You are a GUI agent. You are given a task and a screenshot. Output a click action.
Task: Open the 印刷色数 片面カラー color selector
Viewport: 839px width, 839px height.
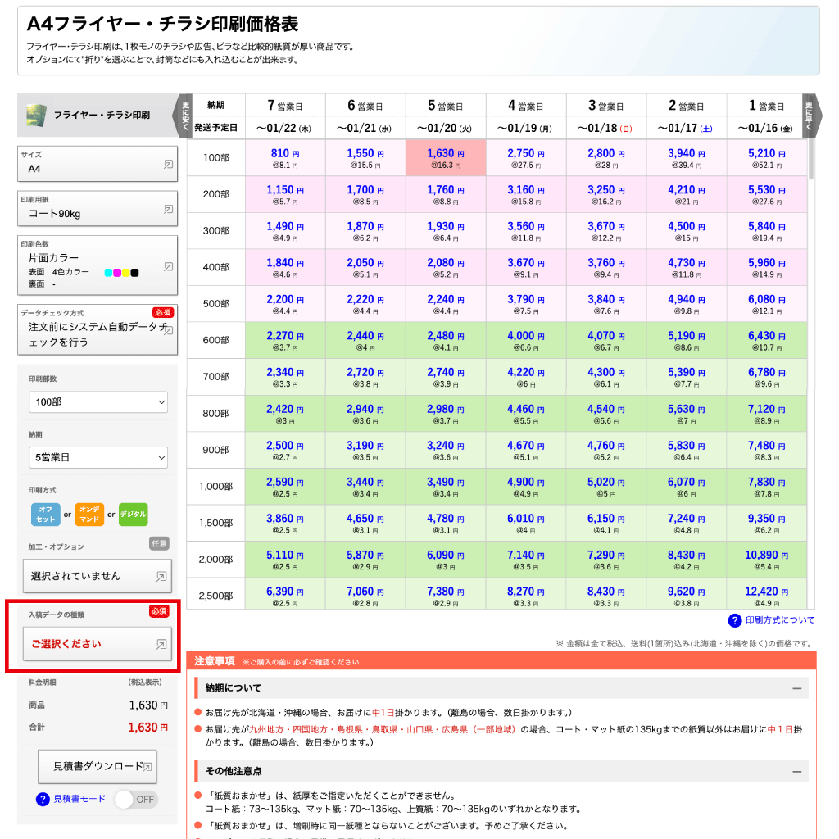tap(98, 265)
